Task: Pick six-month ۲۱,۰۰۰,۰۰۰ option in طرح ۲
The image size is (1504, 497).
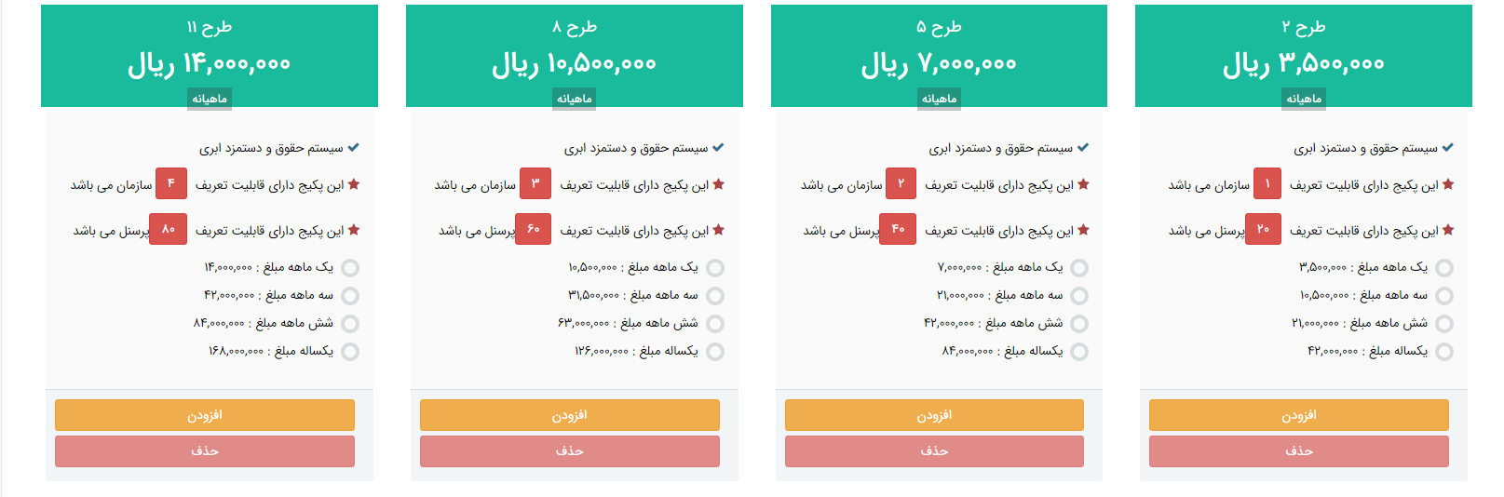Action: [x=1444, y=324]
